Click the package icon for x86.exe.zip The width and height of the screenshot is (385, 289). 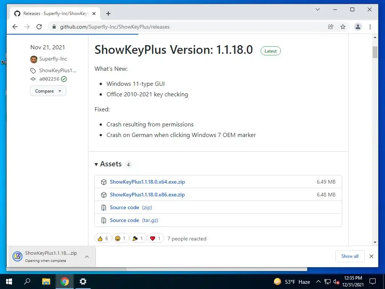[104, 195]
